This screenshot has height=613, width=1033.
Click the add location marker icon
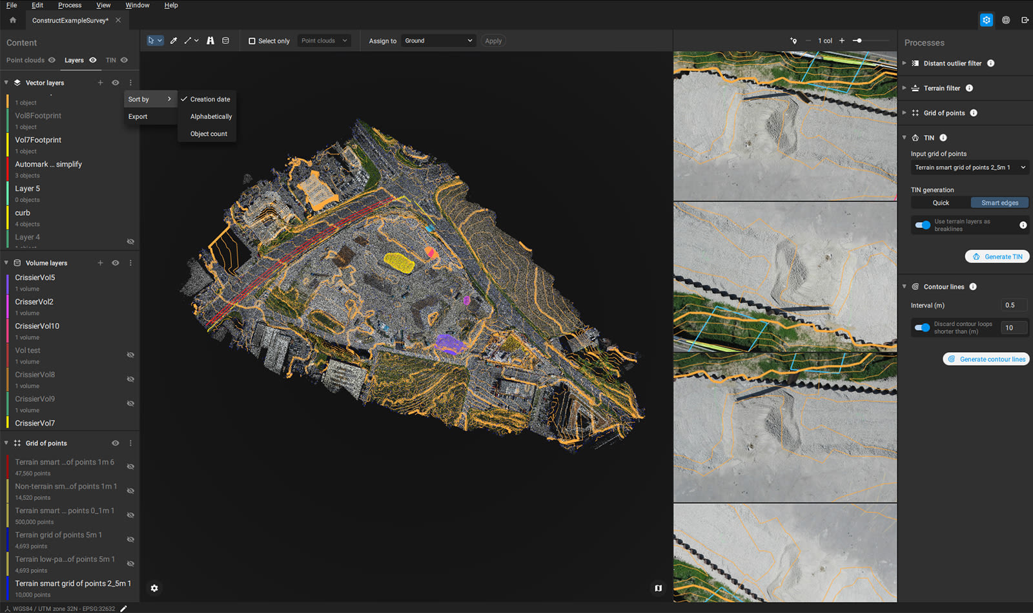793,40
